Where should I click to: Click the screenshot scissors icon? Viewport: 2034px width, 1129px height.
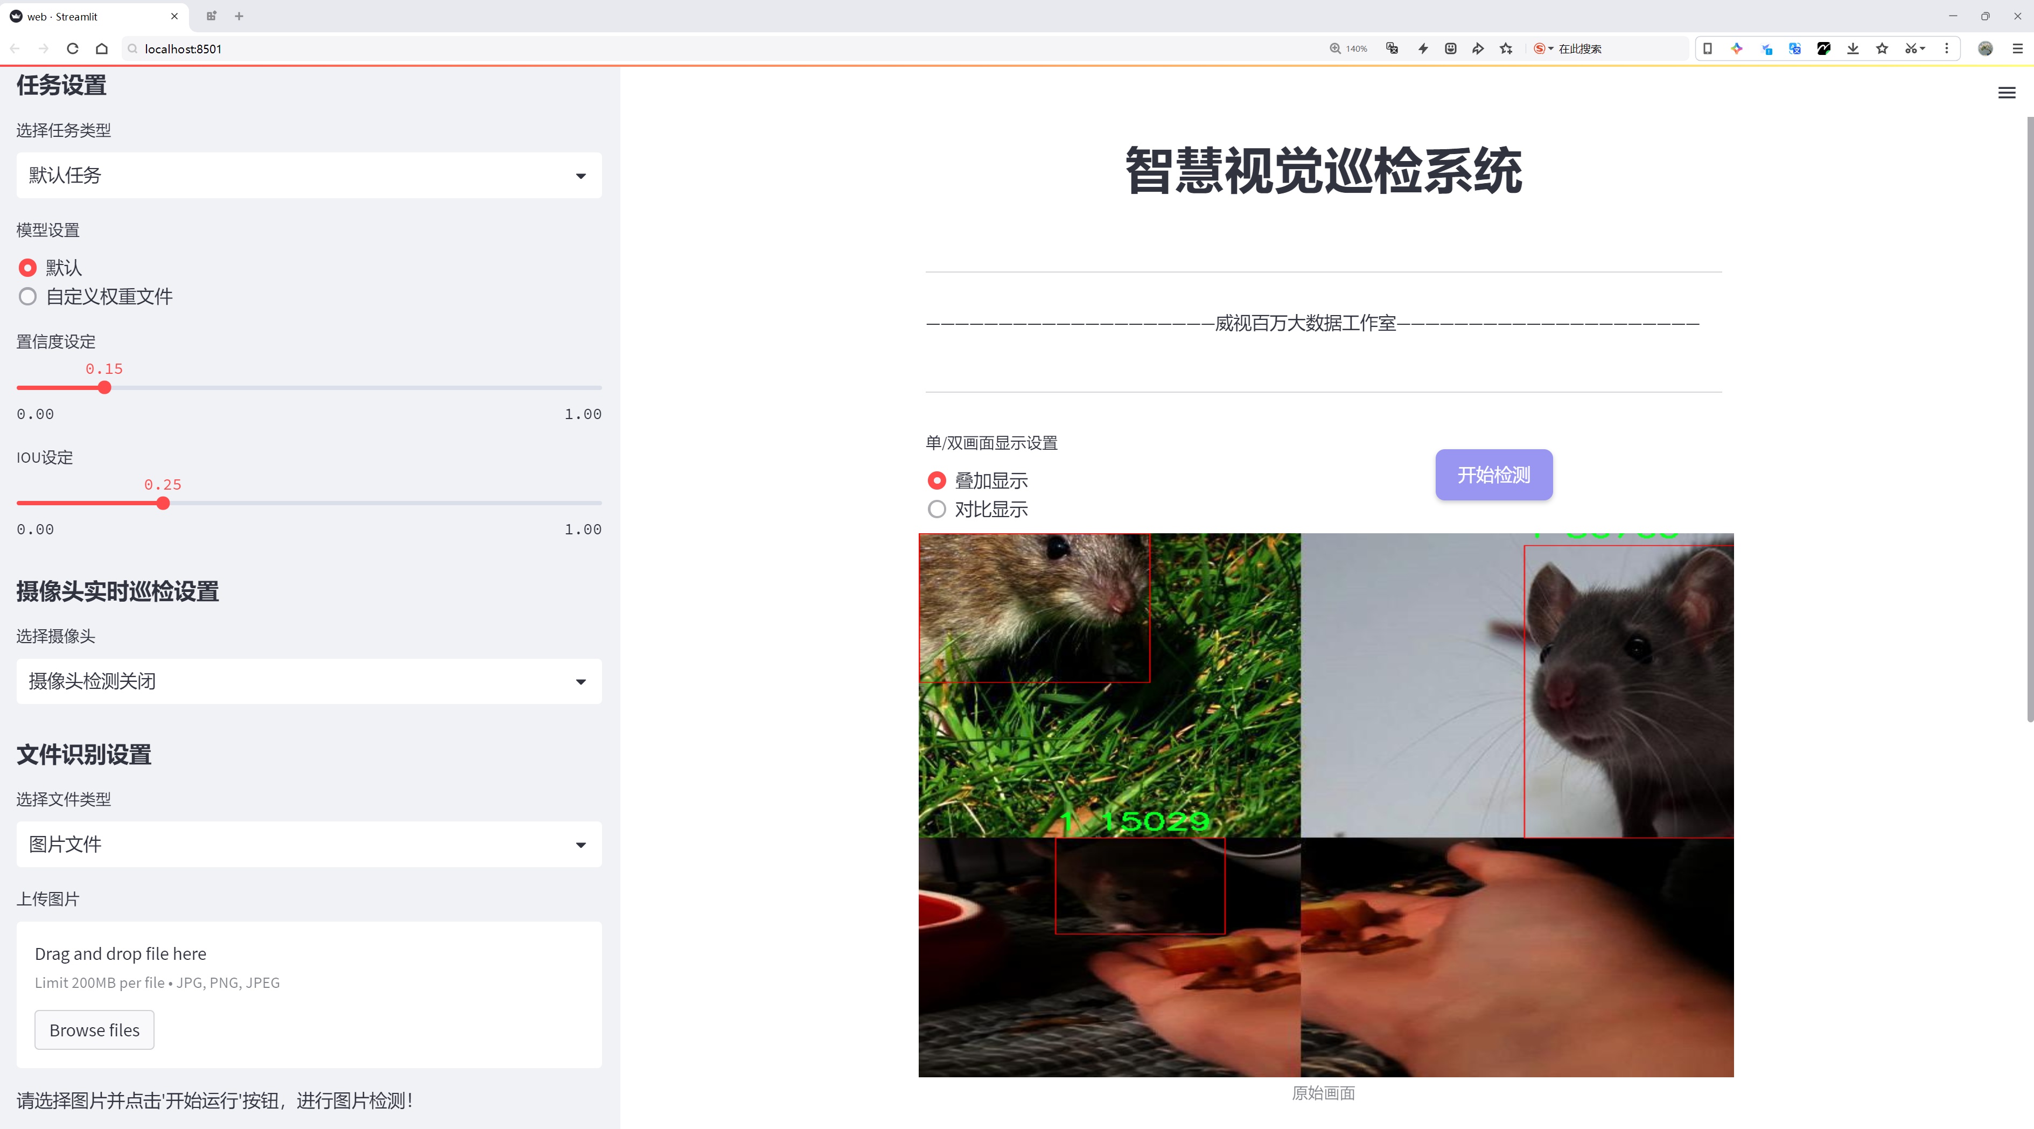click(x=1910, y=49)
